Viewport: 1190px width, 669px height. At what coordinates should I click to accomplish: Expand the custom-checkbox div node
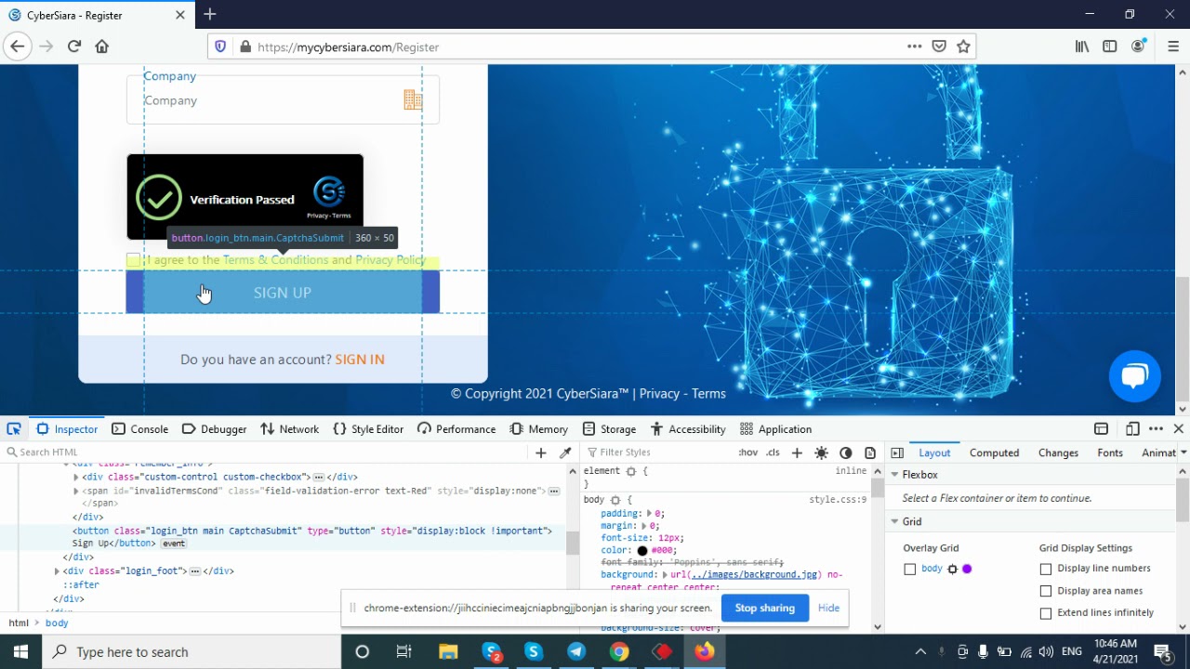[76, 477]
